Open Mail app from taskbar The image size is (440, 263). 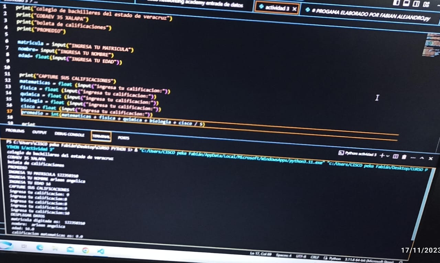(70, 249)
